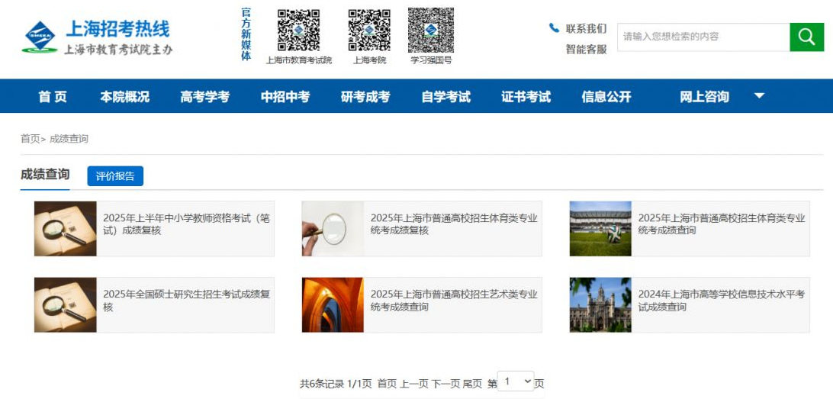Screen dimensions: 833x399
Task: Click the 上海市教育考试院主办 subtitle text
Action: [x=118, y=50]
